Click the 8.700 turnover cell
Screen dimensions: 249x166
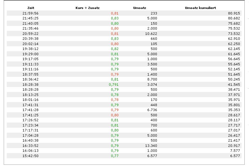(x=152, y=79)
